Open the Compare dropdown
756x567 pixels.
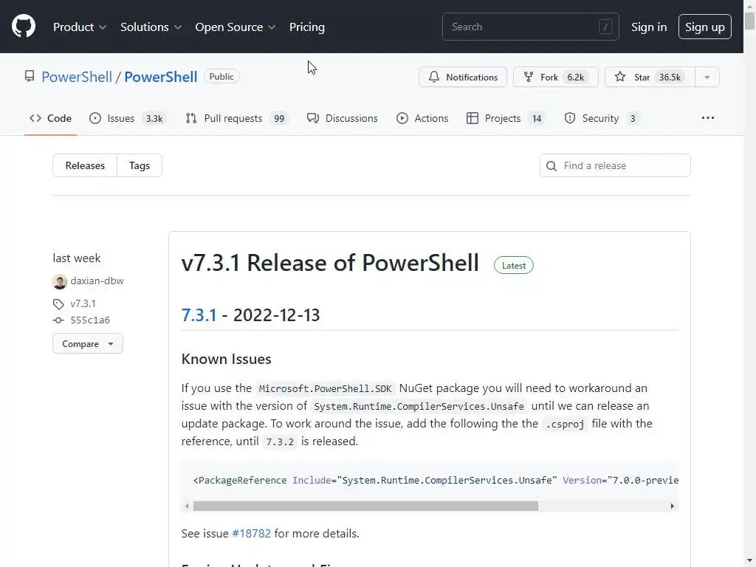[x=87, y=344]
